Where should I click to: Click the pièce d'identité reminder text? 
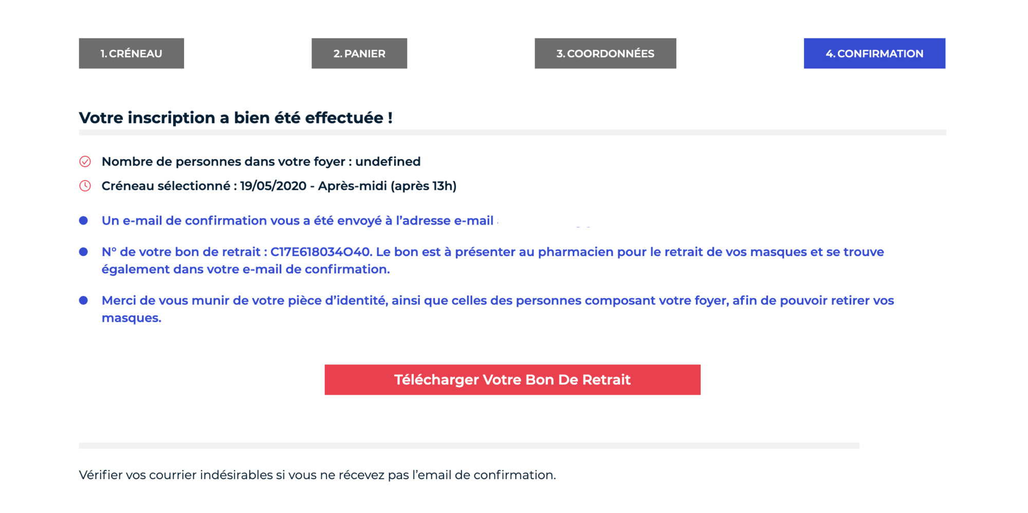coord(498,309)
